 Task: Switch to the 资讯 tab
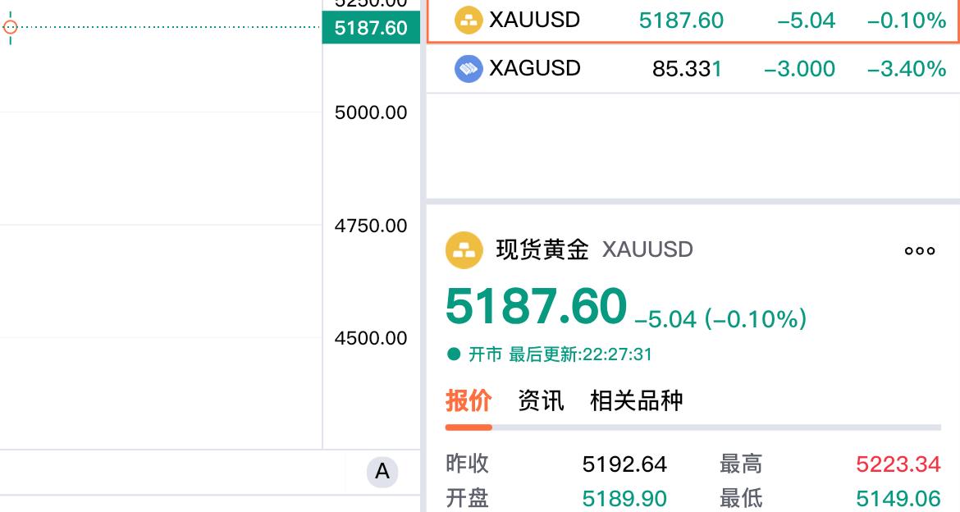[x=541, y=400]
